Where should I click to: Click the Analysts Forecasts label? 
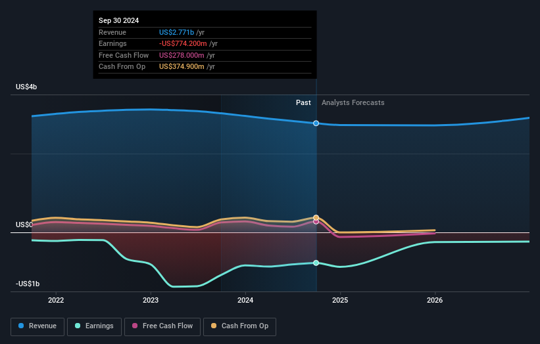click(x=353, y=103)
